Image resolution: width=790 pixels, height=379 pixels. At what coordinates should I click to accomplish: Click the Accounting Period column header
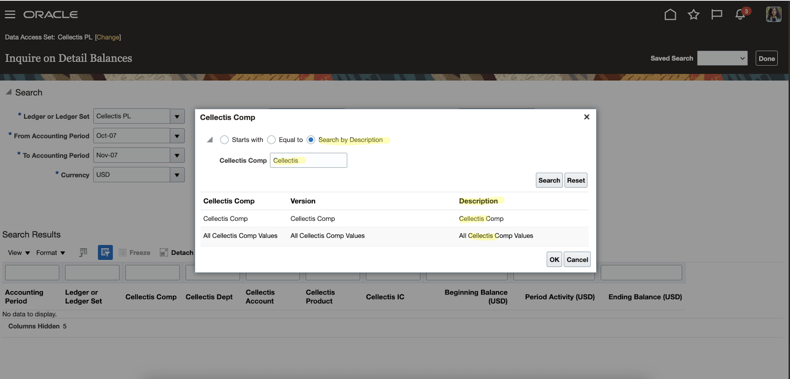point(24,297)
